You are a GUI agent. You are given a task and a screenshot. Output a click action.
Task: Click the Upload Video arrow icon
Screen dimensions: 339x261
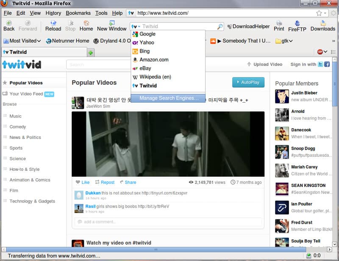(x=249, y=64)
